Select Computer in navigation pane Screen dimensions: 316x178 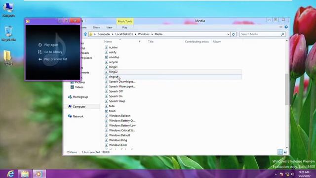pos(79,107)
